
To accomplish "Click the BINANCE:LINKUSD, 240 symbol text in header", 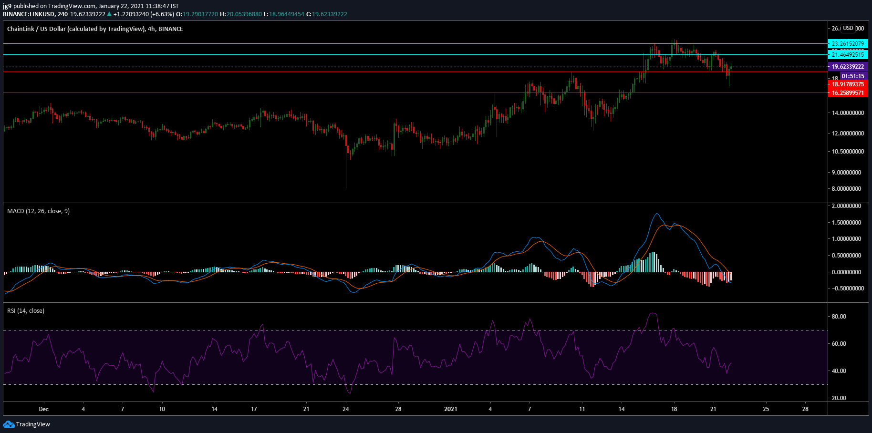I will coord(35,14).
